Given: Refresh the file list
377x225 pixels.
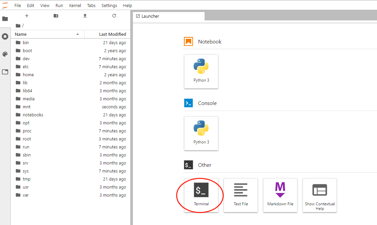Looking at the screenshot, I should pos(114,16).
